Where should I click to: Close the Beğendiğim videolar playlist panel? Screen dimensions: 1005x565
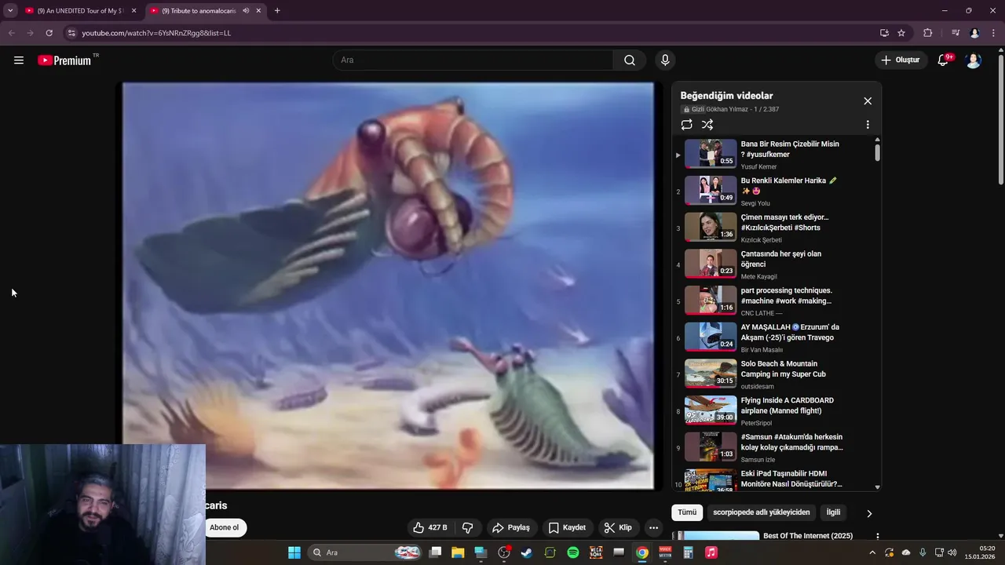pos(868,101)
